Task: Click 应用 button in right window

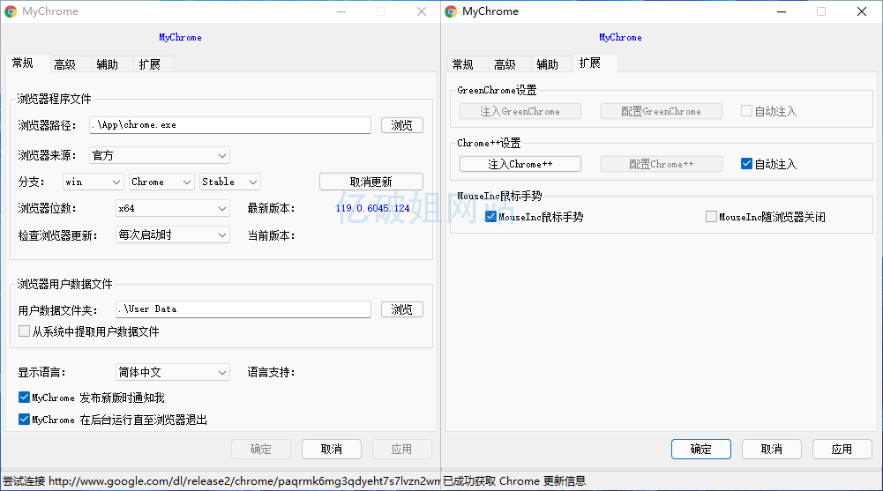Action: [842, 449]
